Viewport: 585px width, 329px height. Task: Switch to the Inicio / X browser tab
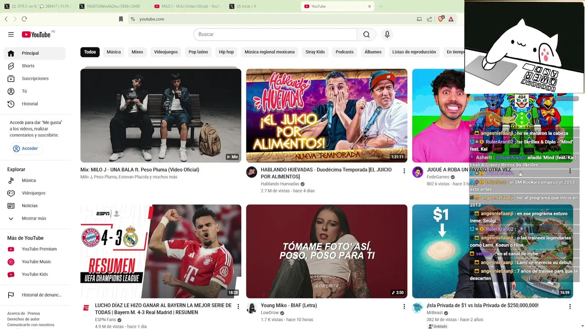(262, 6)
